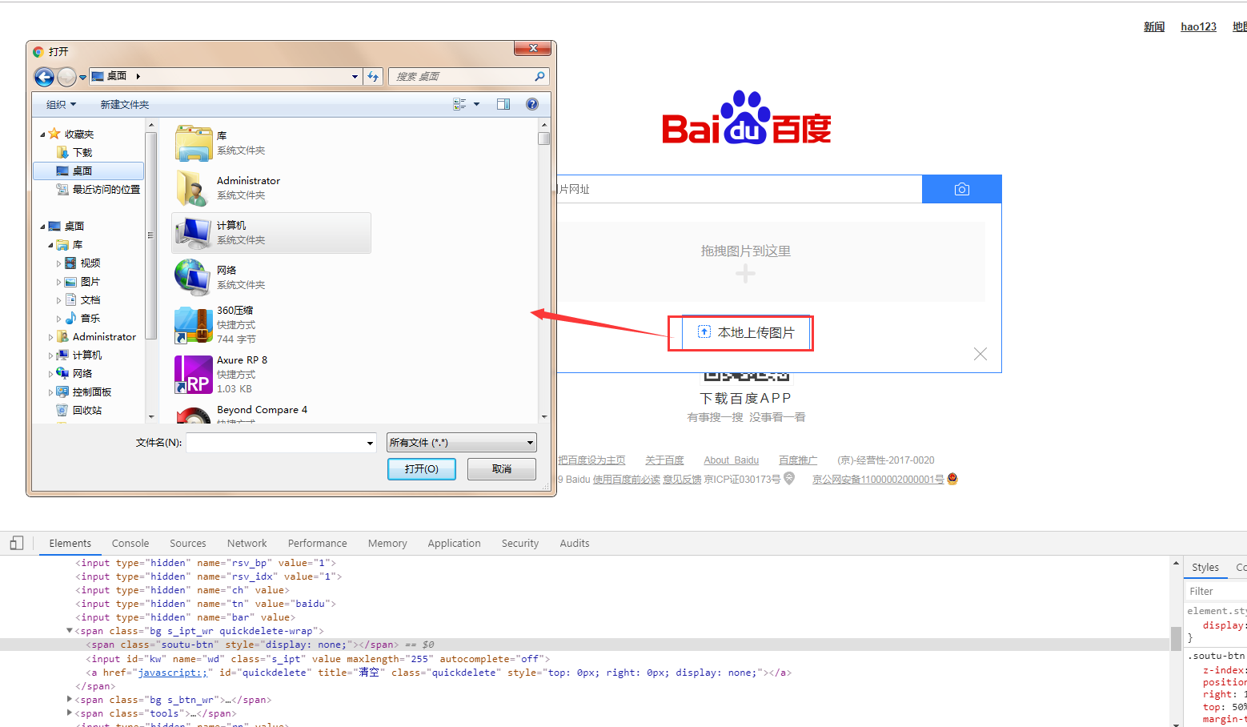Open the file name combo dropdown
Image resolution: width=1247 pixels, height=727 pixels.
tap(370, 443)
